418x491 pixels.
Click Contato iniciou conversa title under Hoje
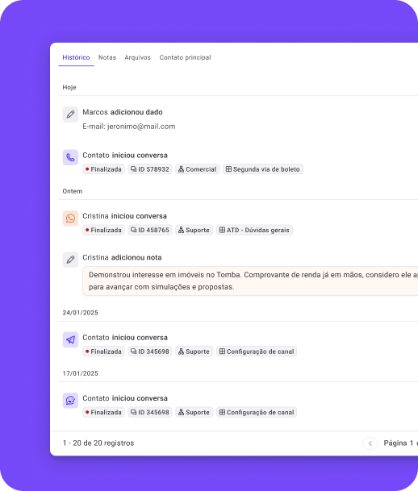pyautogui.click(x=125, y=156)
